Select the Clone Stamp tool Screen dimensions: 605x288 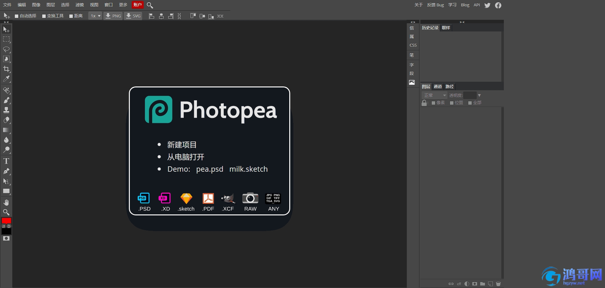tap(6, 110)
